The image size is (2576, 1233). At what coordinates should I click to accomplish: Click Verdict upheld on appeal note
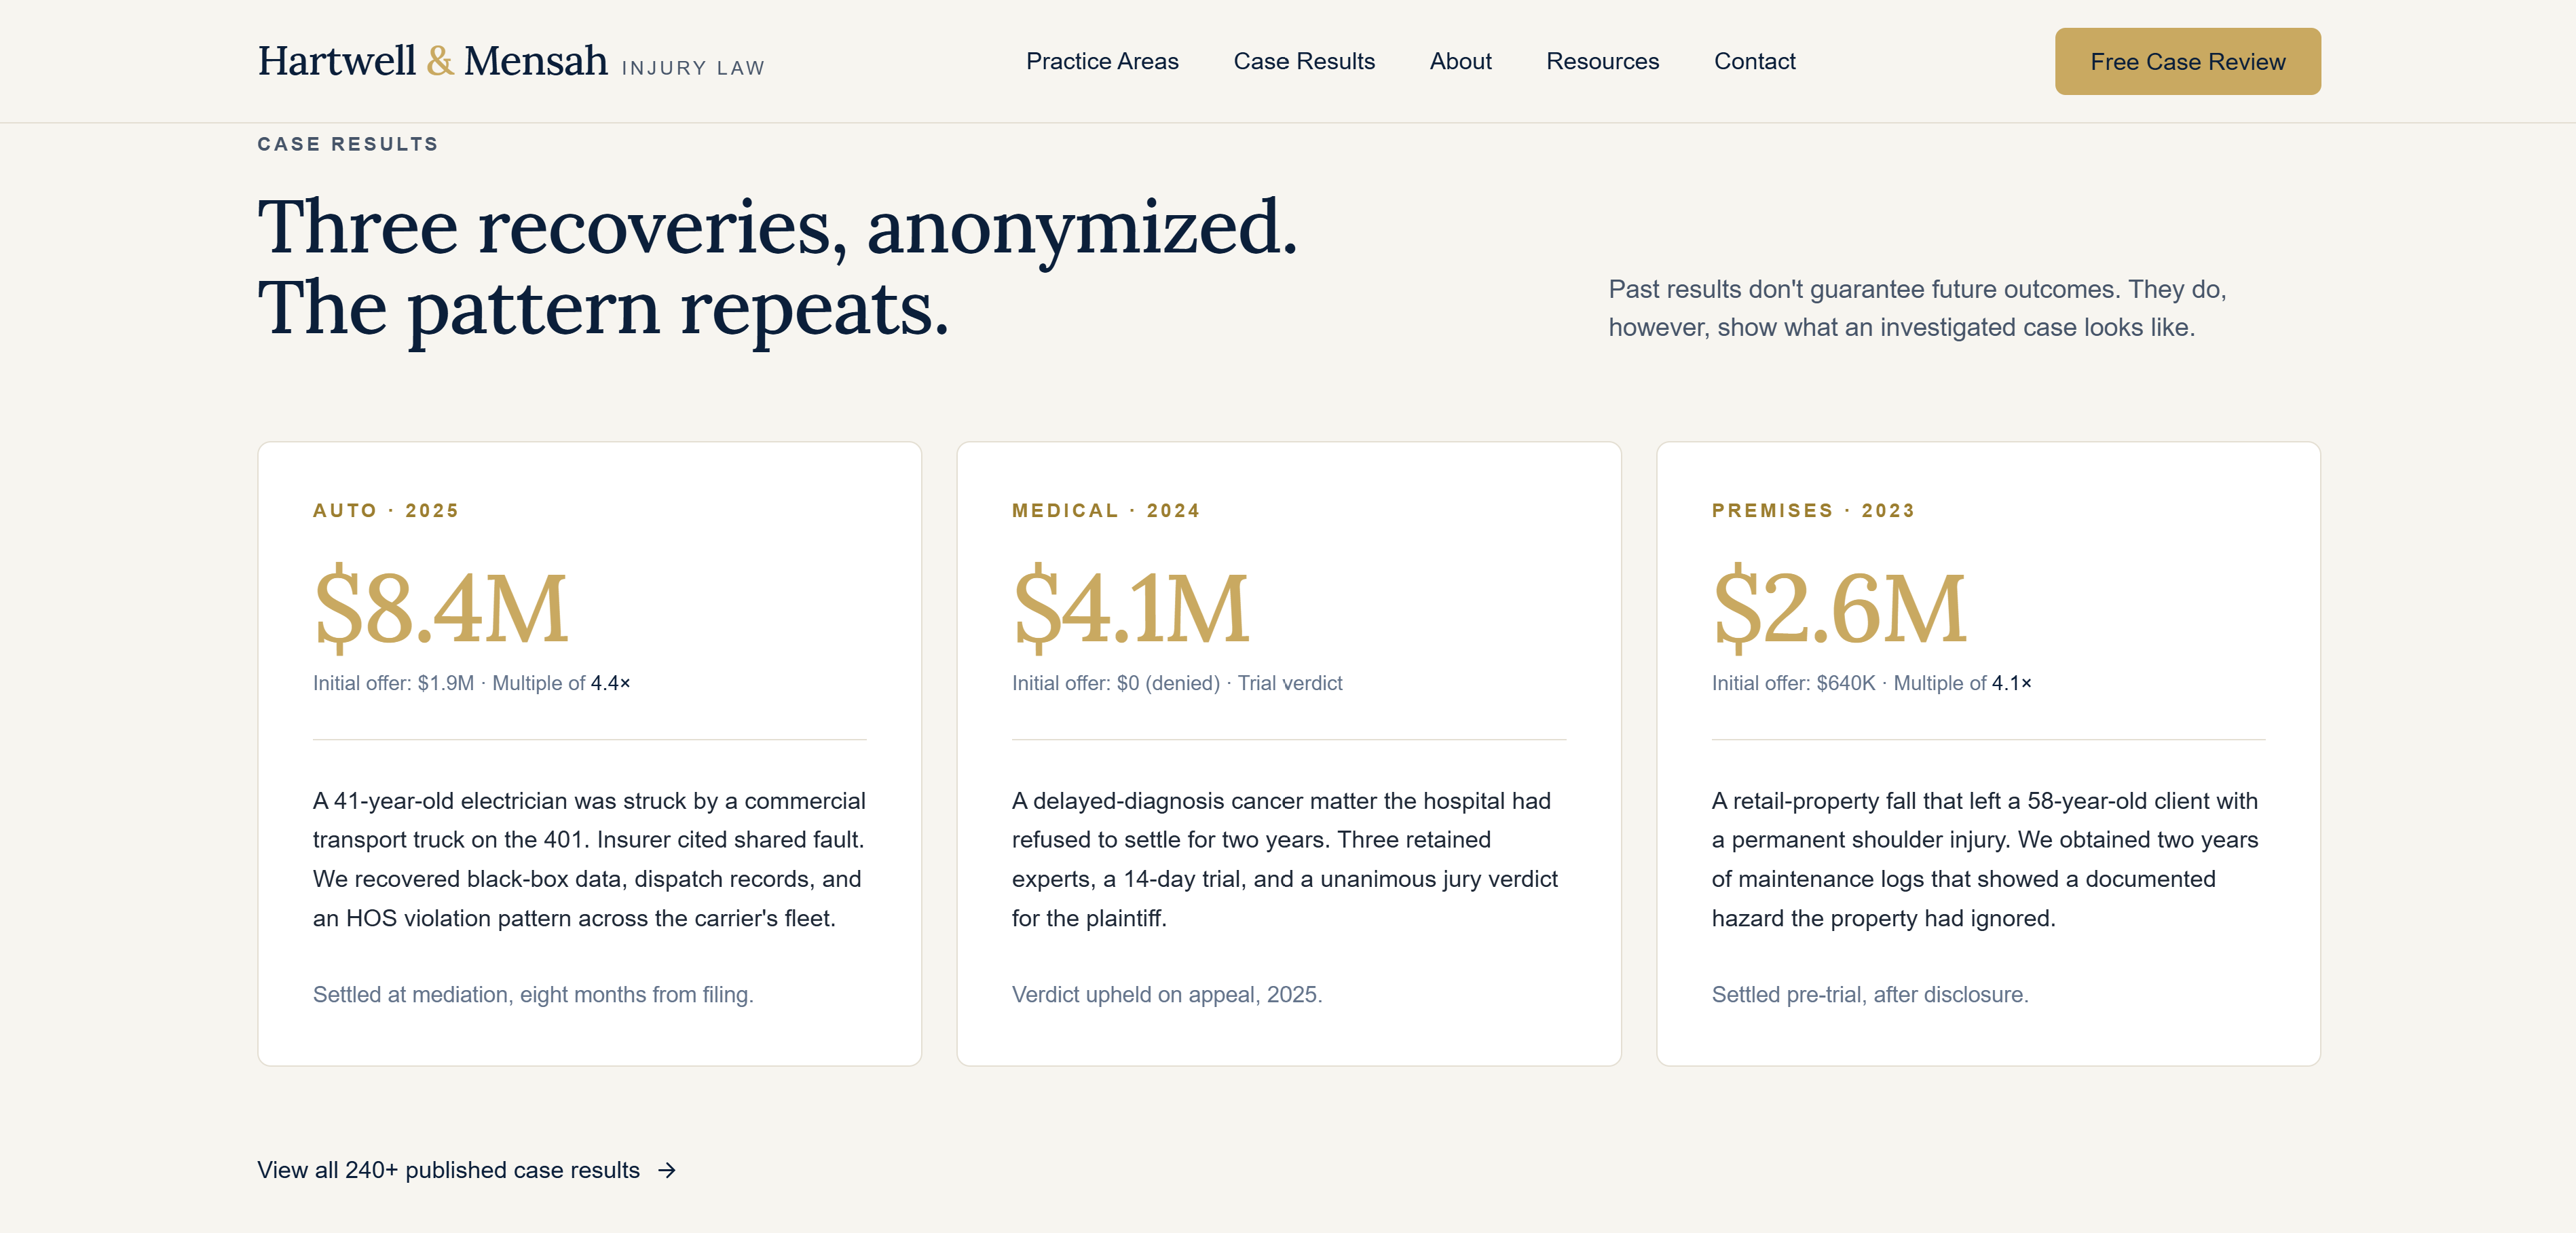1166,994
